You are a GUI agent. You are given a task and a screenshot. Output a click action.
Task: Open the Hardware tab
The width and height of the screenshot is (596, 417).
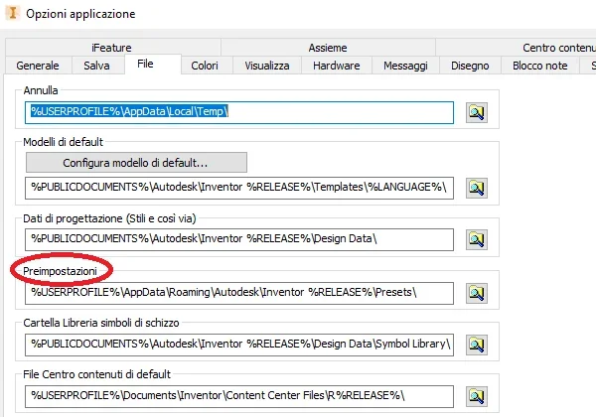[337, 66]
